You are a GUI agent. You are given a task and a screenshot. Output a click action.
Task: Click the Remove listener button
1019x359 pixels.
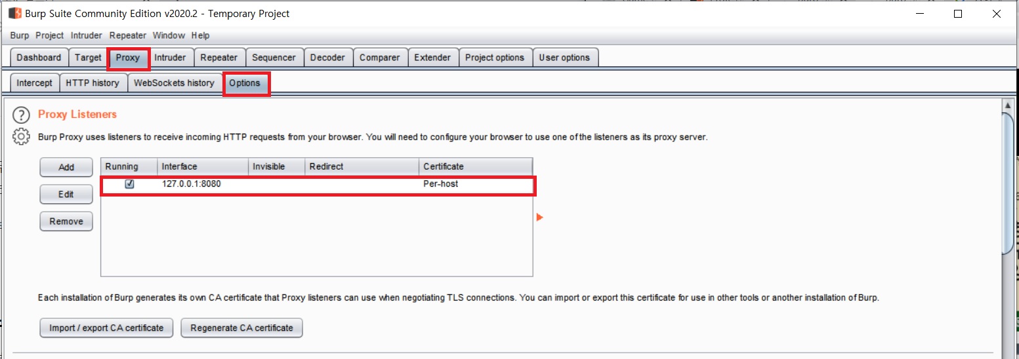pyautogui.click(x=66, y=221)
